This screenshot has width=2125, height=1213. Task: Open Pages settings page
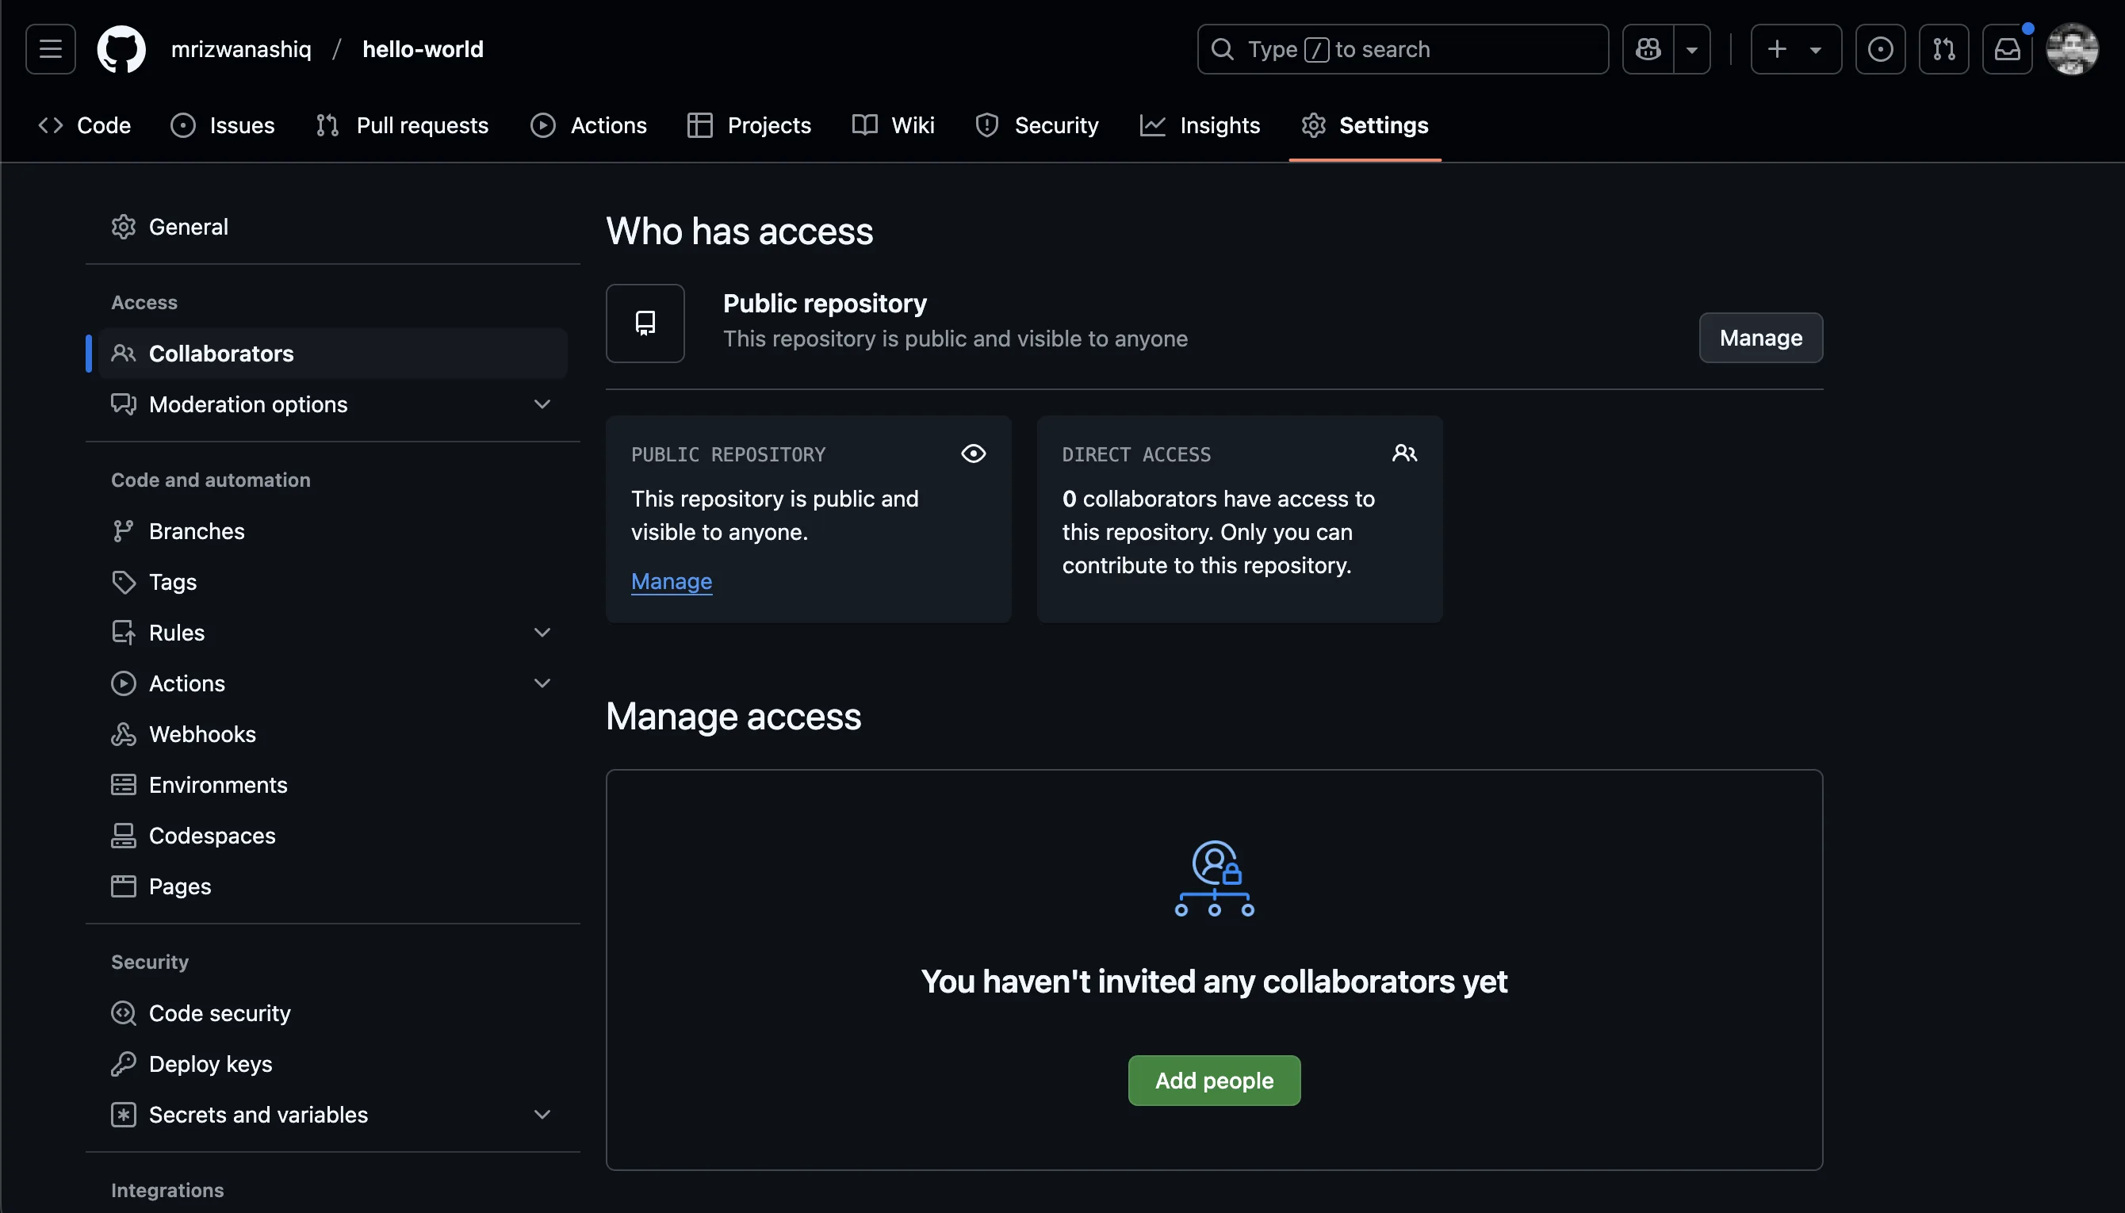[x=333, y=886]
